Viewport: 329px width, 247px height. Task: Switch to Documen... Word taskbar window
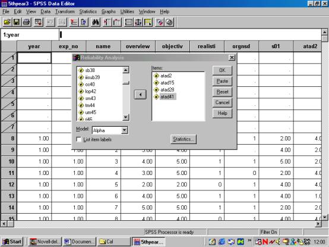pos(80,242)
